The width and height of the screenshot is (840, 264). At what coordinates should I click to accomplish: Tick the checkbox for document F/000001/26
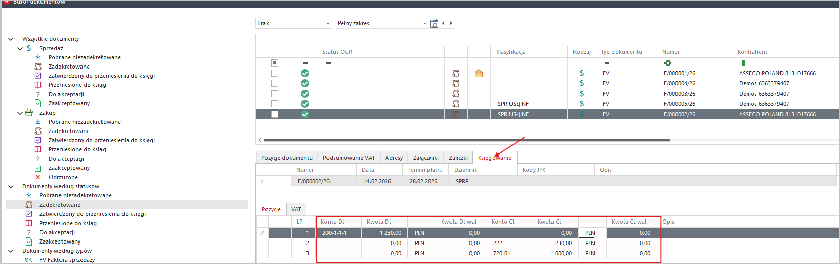[275, 73]
